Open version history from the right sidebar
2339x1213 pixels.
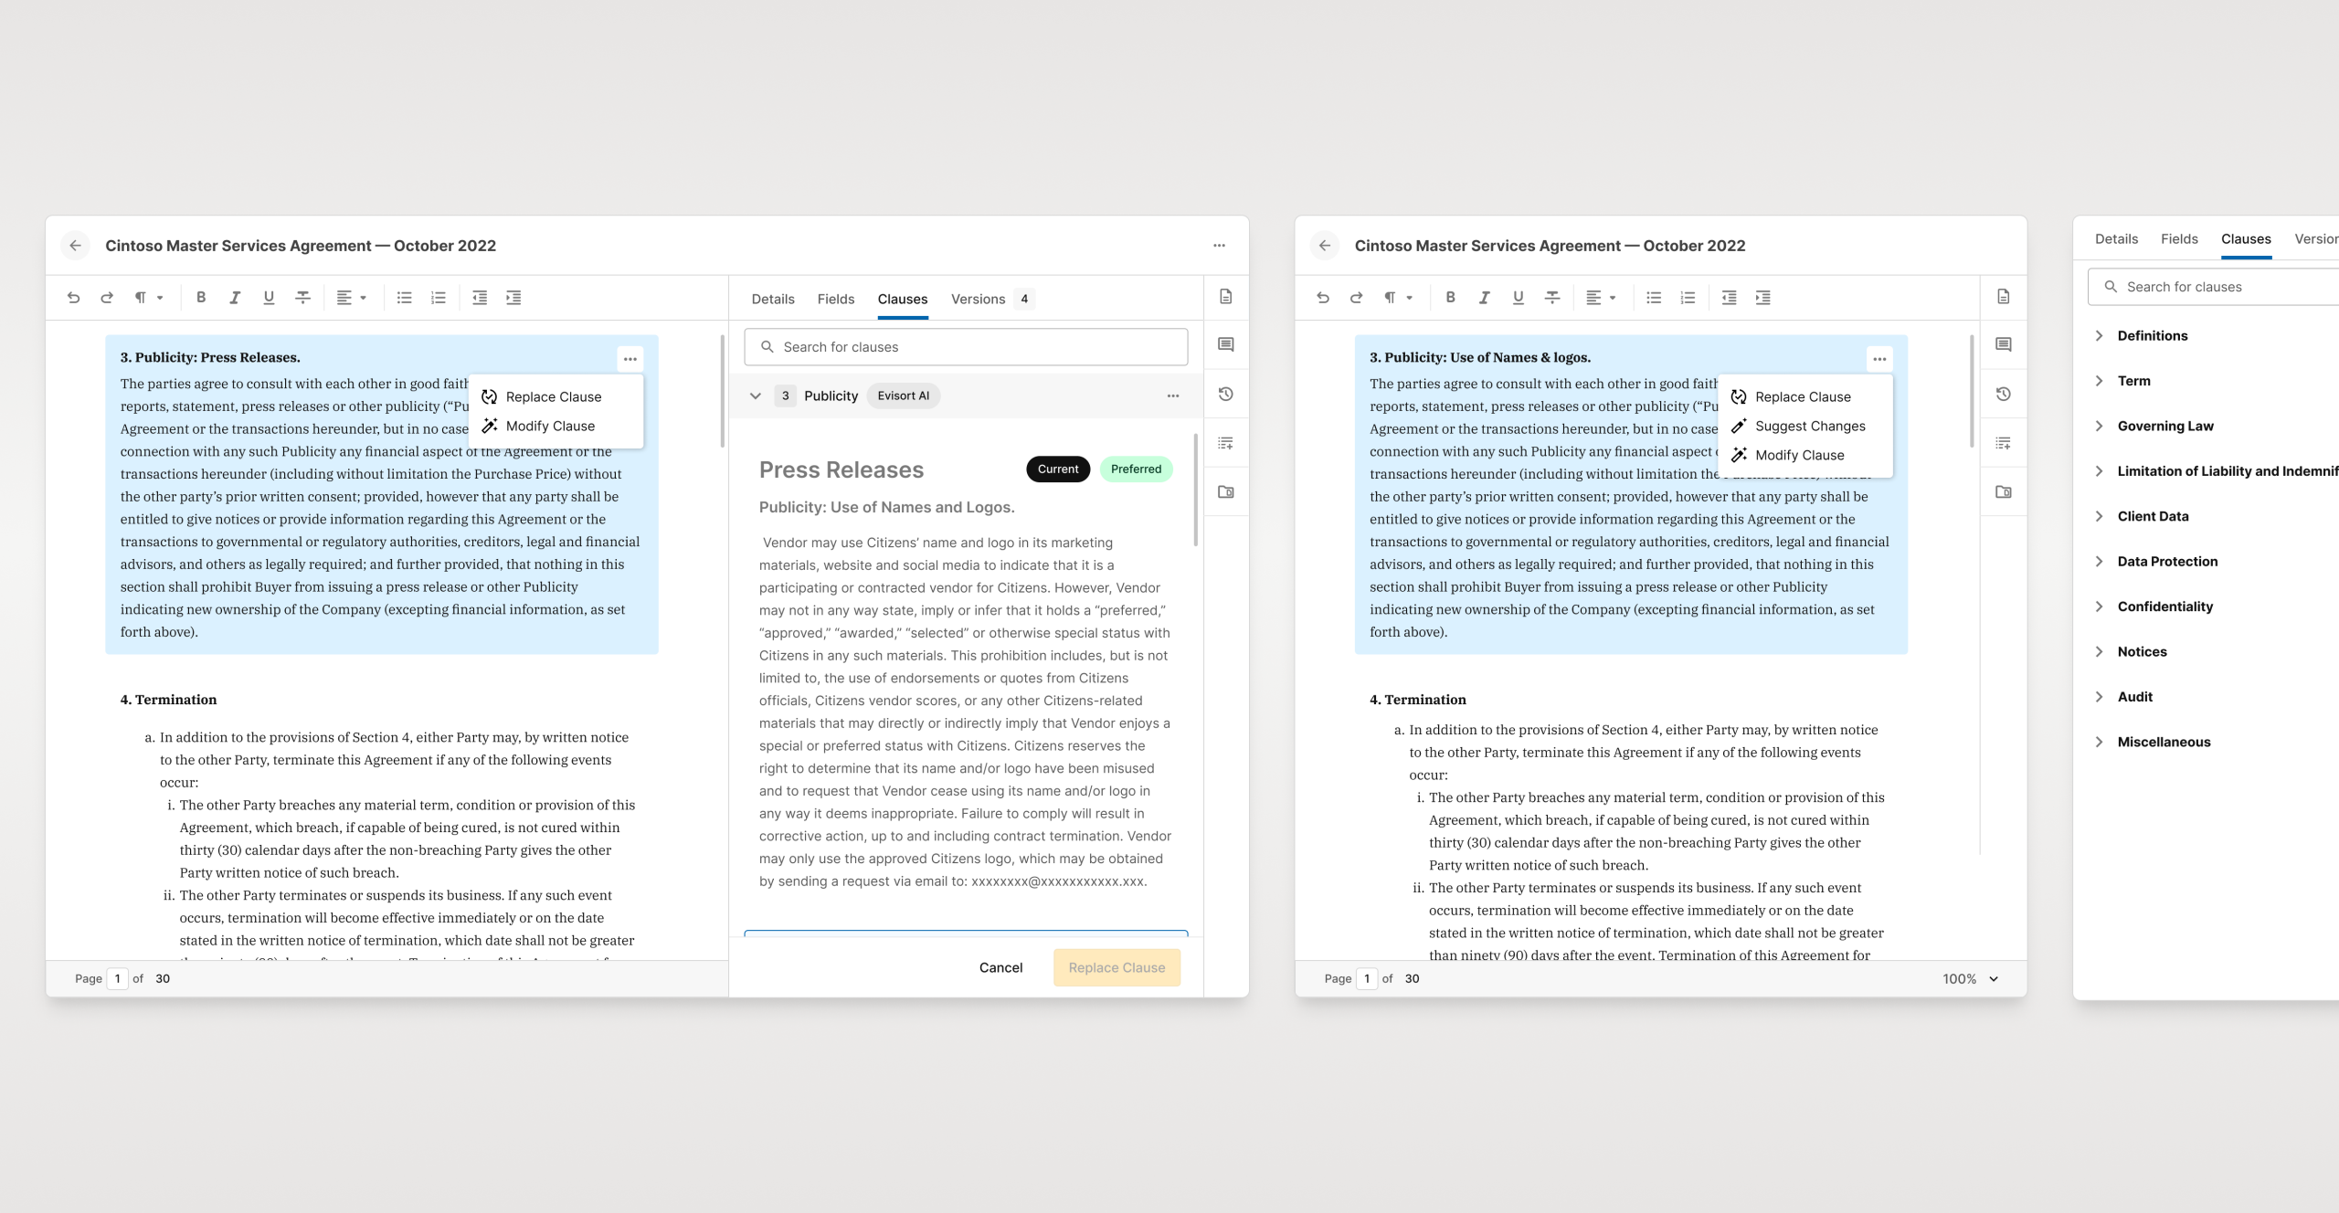pyautogui.click(x=1226, y=394)
